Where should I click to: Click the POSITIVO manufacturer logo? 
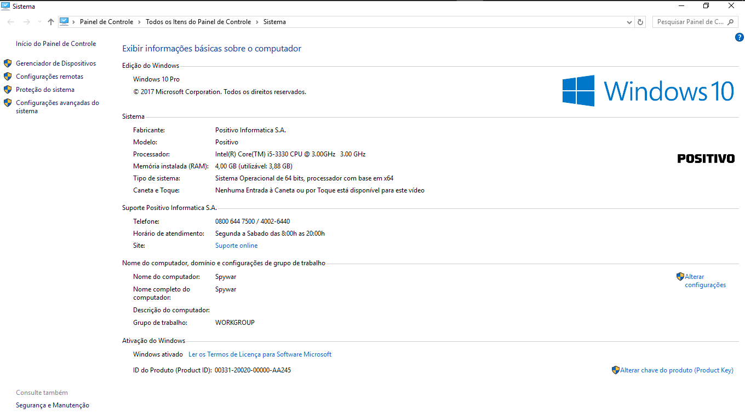[706, 159]
